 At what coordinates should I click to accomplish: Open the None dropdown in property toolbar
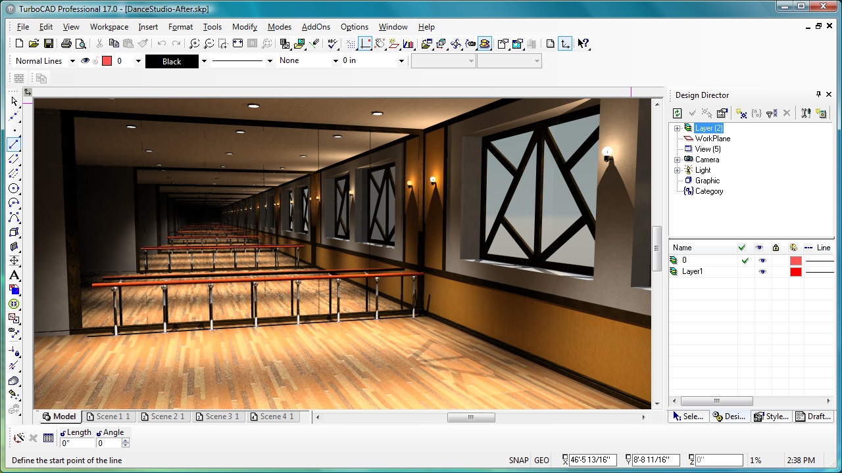[335, 61]
